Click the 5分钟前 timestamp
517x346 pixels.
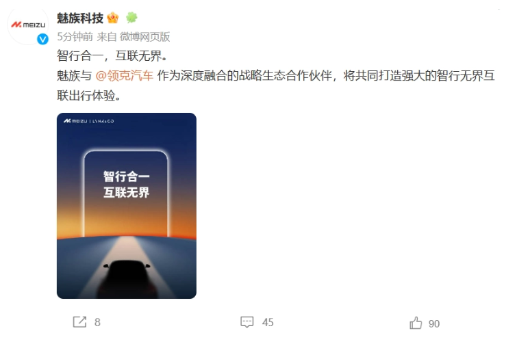[x=75, y=36]
